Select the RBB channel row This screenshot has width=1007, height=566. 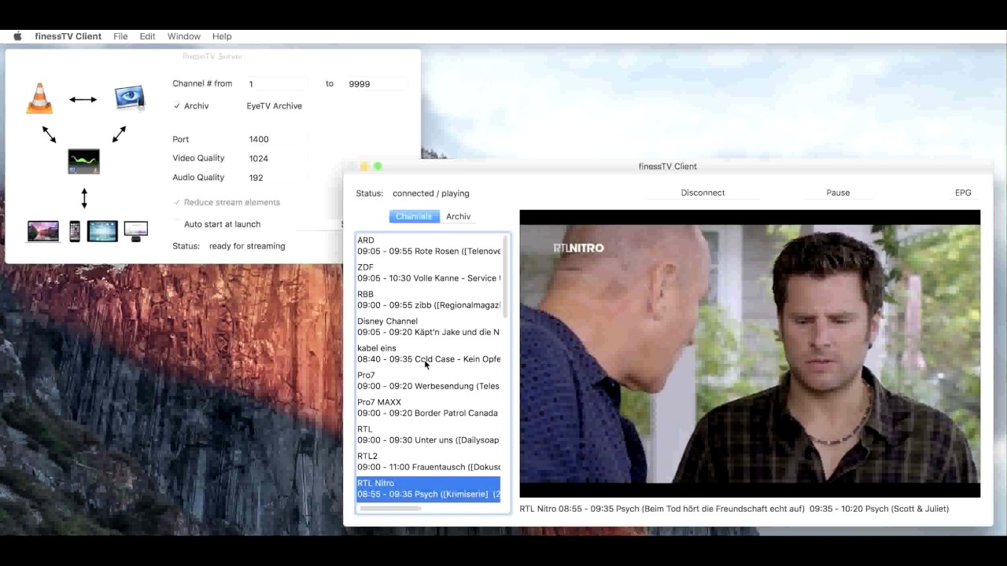(429, 300)
